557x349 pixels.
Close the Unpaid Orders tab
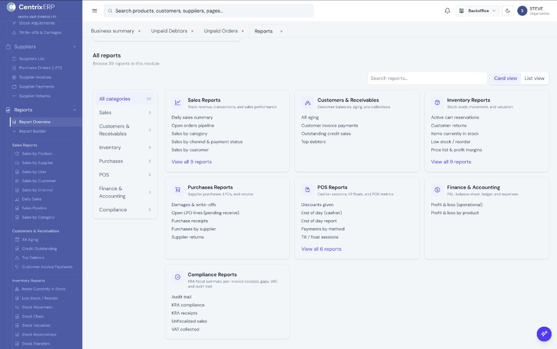click(243, 31)
